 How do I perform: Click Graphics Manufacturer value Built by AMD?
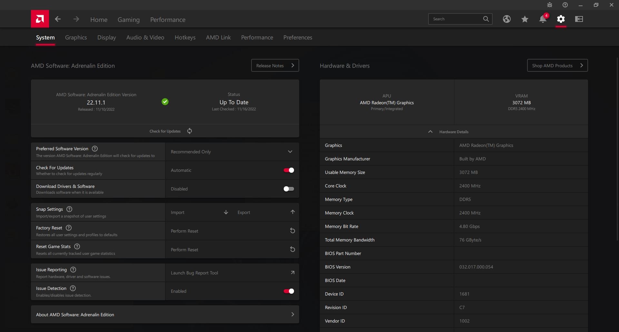(x=472, y=159)
